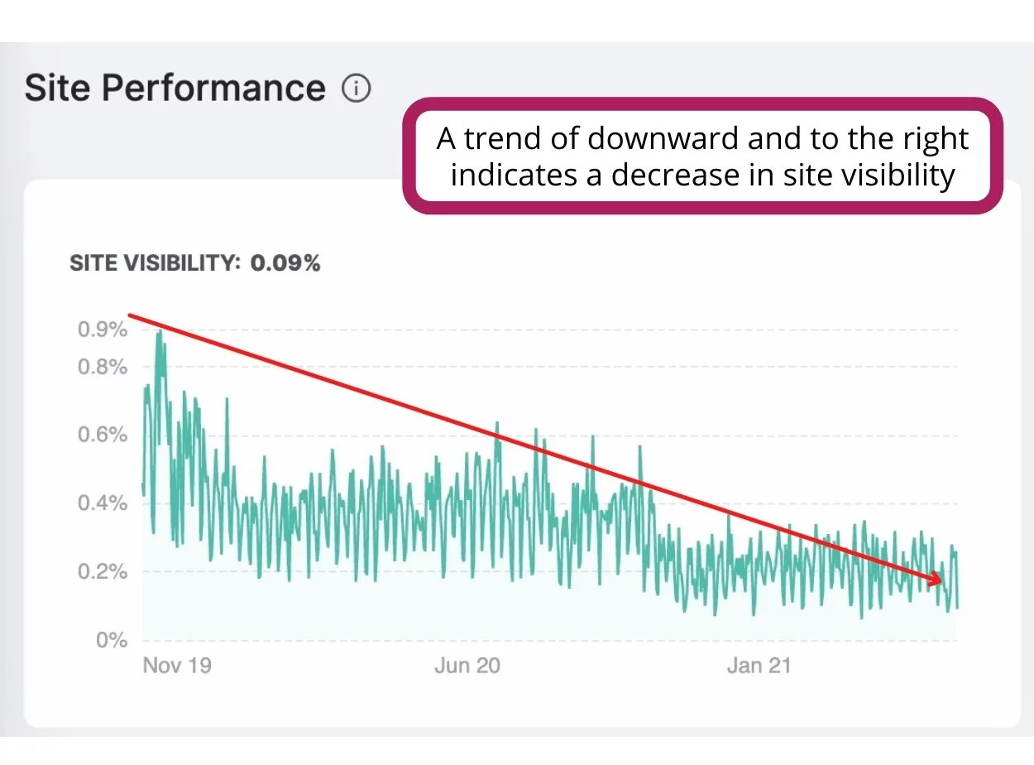Select the 0.6% y-axis label

pyautogui.click(x=103, y=435)
